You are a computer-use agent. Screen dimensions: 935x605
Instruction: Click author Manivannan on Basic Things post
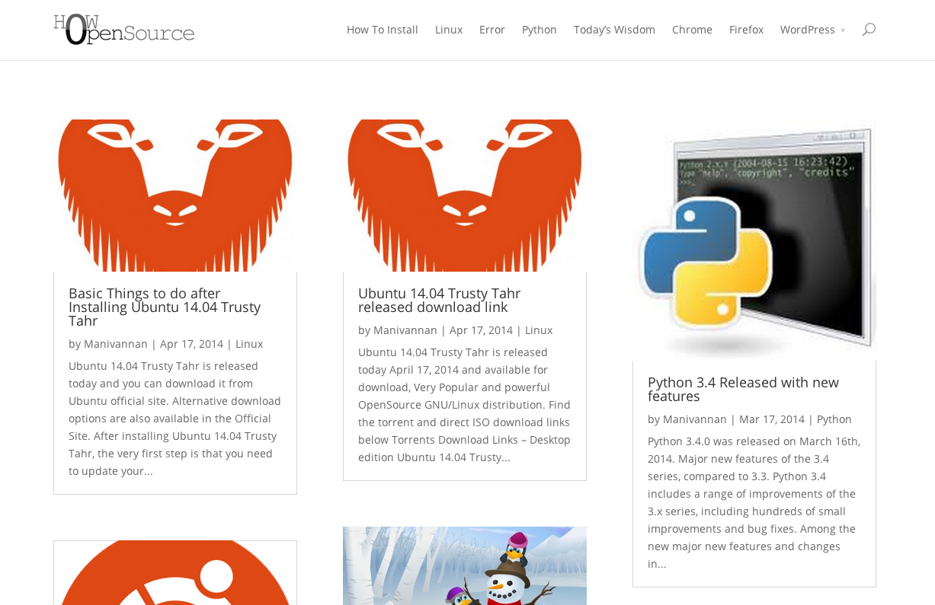click(116, 344)
